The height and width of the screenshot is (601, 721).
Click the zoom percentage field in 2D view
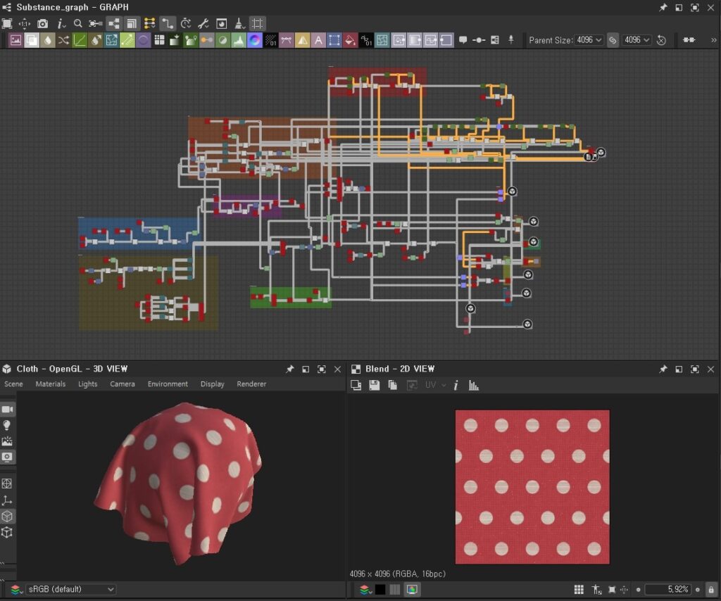(x=668, y=589)
